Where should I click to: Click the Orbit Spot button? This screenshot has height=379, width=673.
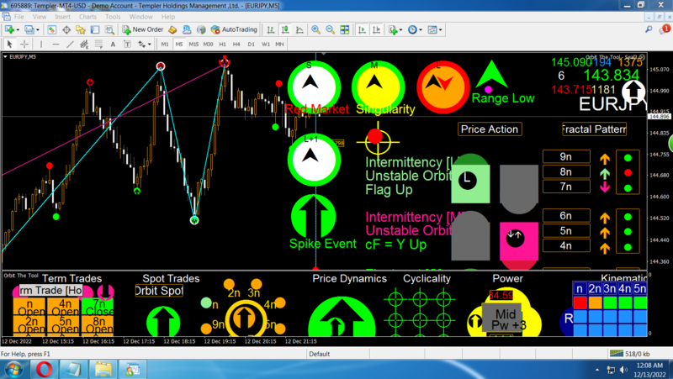point(159,291)
